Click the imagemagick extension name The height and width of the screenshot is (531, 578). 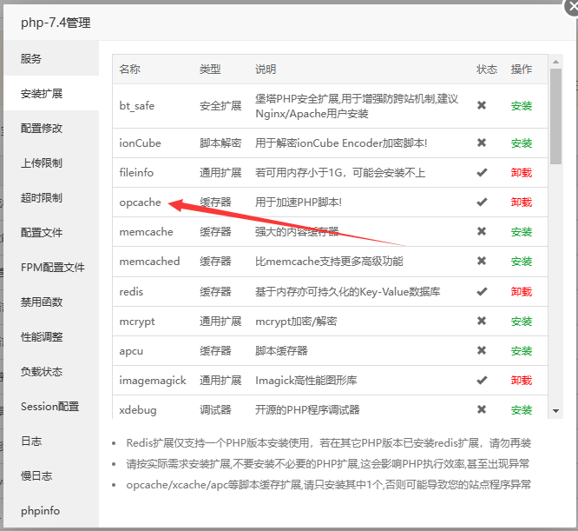[153, 381]
